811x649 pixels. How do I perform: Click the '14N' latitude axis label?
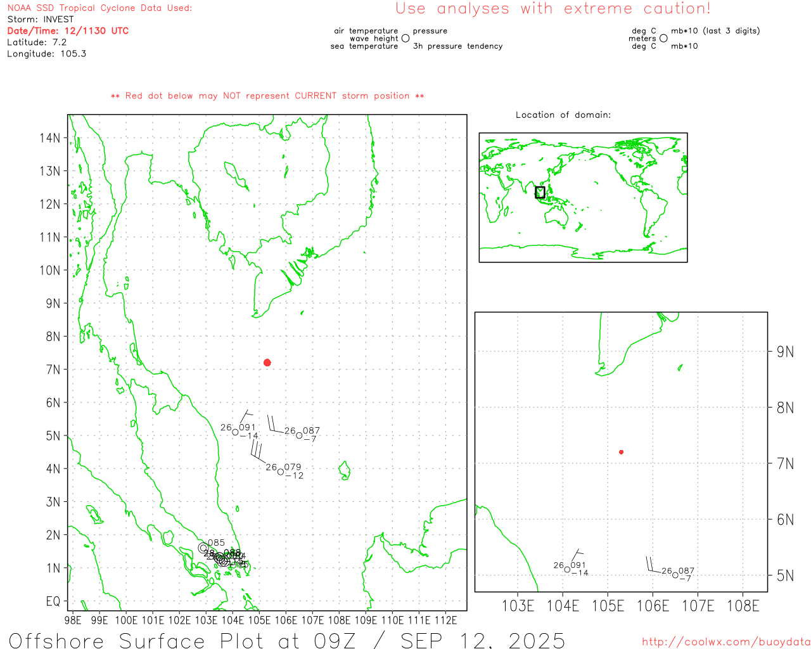click(50, 138)
